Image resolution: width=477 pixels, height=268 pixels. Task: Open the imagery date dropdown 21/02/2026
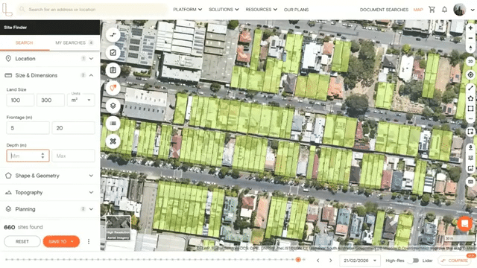tap(359, 261)
